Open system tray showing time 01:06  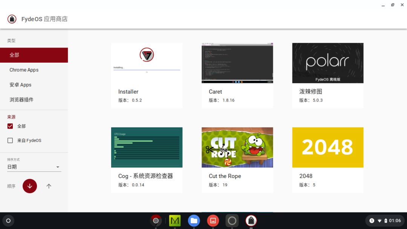pos(384,221)
